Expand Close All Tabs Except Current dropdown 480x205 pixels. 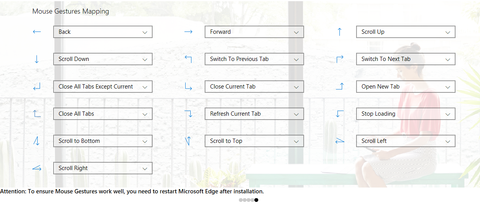pyautogui.click(x=103, y=87)
